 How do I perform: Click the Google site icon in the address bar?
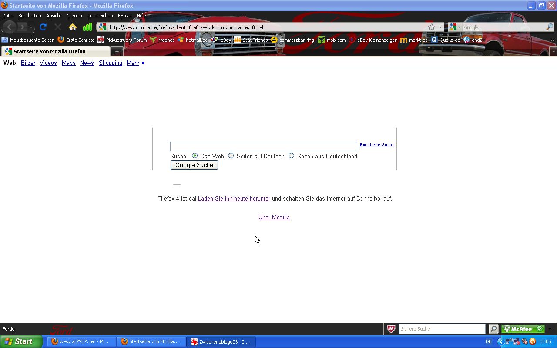[102, 27]
